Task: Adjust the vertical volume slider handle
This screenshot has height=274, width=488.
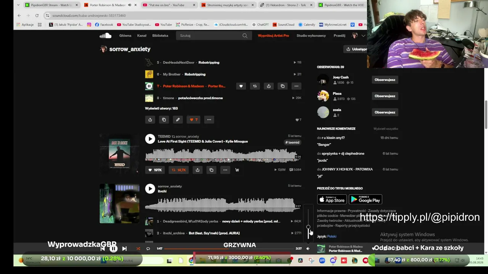Action: click(308, 227)
